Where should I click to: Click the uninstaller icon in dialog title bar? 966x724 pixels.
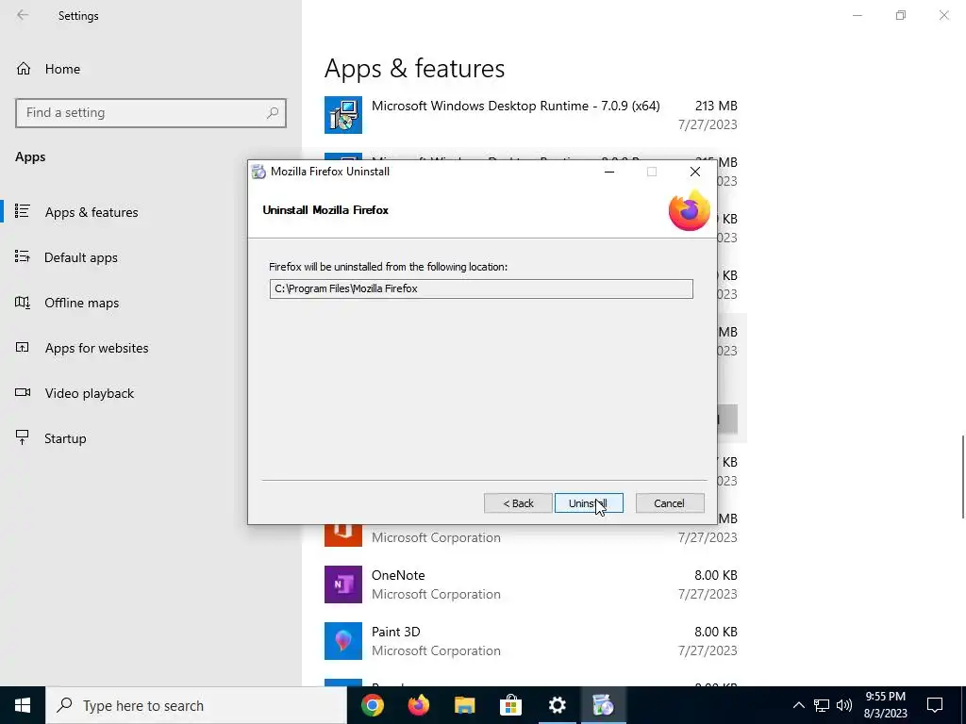(x=258, y=172)
